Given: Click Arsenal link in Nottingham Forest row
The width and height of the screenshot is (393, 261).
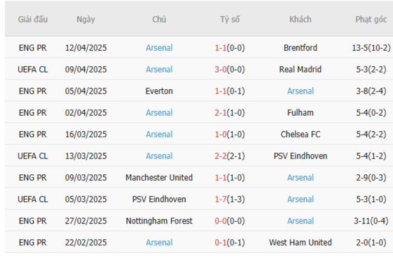Looking at the screenshot, I should pyautogui.click(x=300, y=221).
